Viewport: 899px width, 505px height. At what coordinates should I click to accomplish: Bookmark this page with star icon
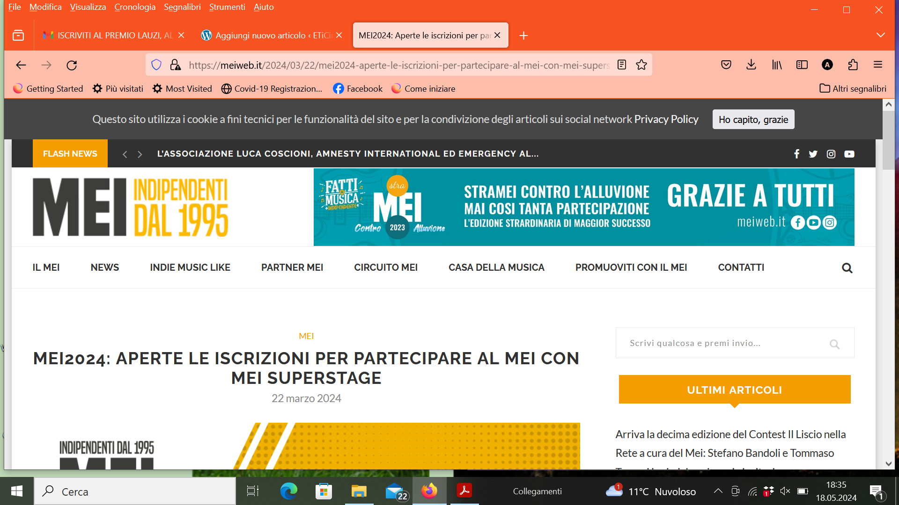[641, 65]
